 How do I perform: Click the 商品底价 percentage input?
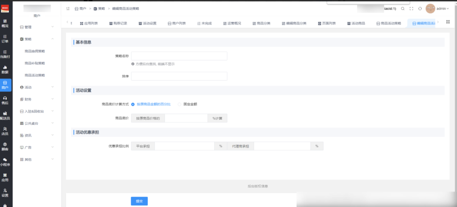coord(186,118)
